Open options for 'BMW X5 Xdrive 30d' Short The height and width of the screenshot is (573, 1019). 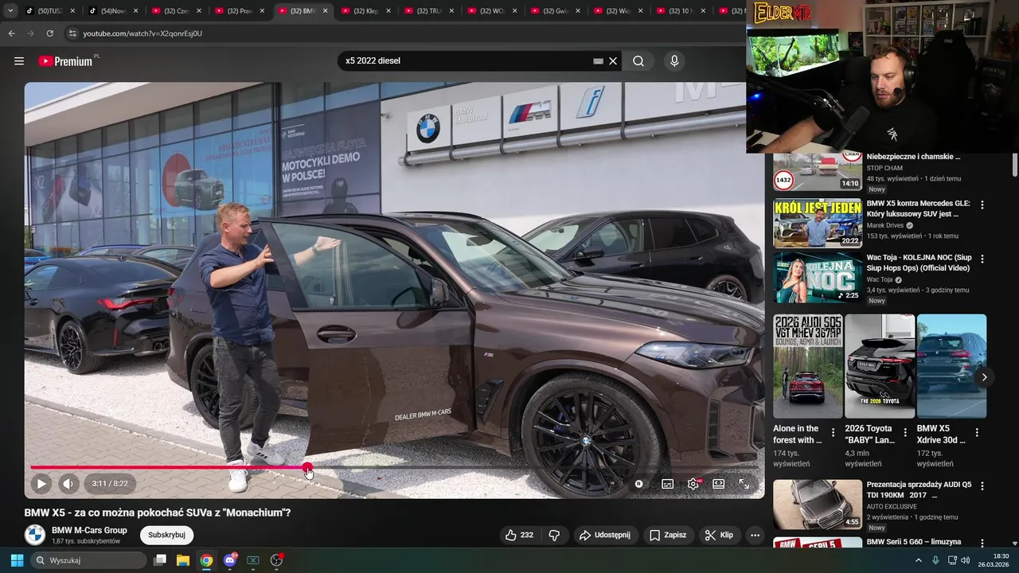977,433
